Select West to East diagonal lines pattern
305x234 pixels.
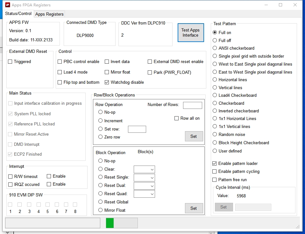click(215, 64)
